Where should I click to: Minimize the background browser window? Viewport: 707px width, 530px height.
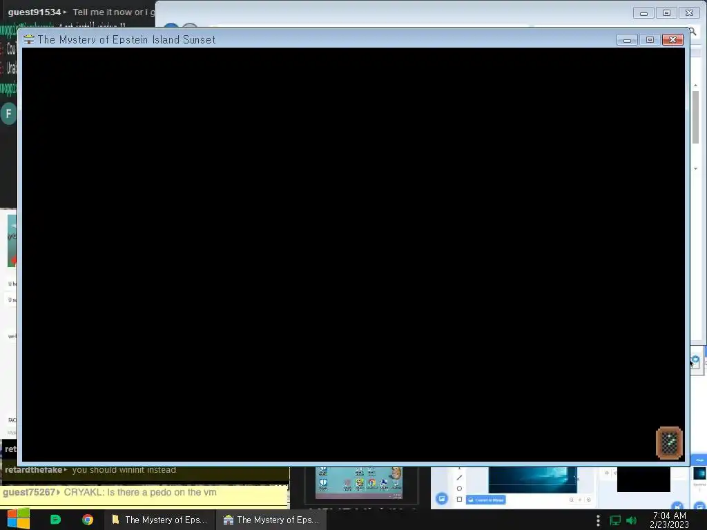tap(643, 13)
